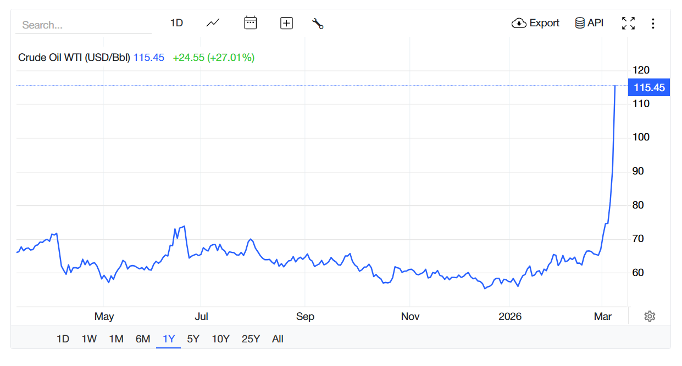The width and height of the screenshot is (682, 366).
Task: Select the All range tab
Action: 278,339
